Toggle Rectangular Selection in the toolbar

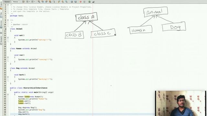(x=54, y=2)
